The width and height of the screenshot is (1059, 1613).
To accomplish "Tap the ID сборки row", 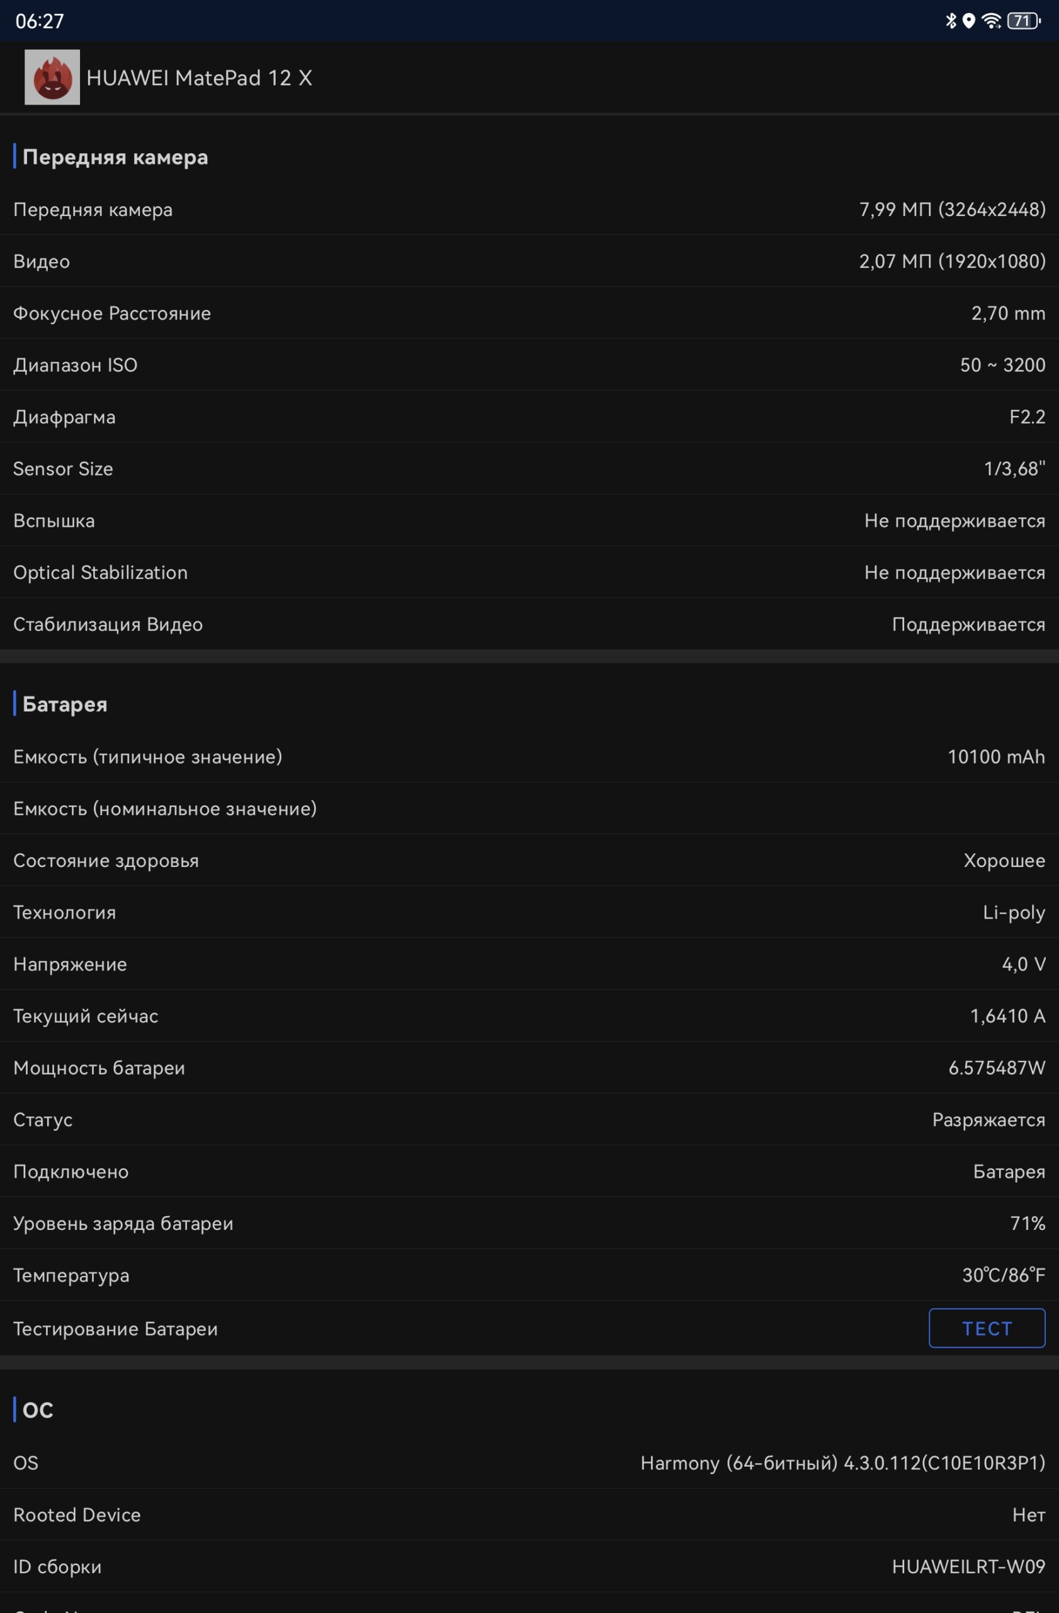I will pyautogui.click(x=529, y=1566).
